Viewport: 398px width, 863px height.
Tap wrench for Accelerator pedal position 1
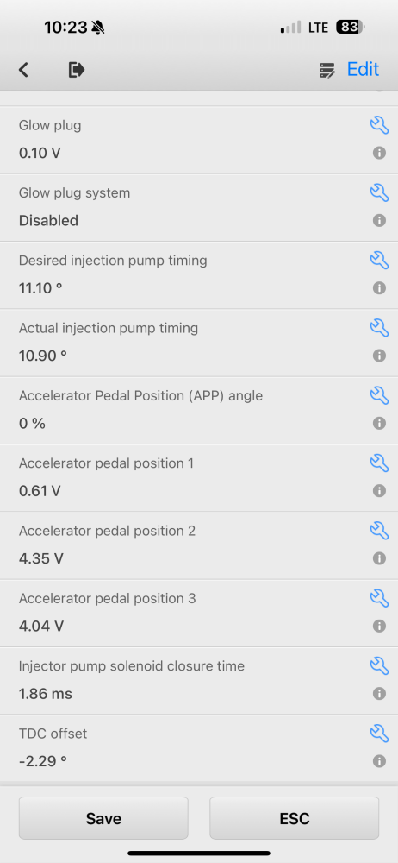[379, 463]
